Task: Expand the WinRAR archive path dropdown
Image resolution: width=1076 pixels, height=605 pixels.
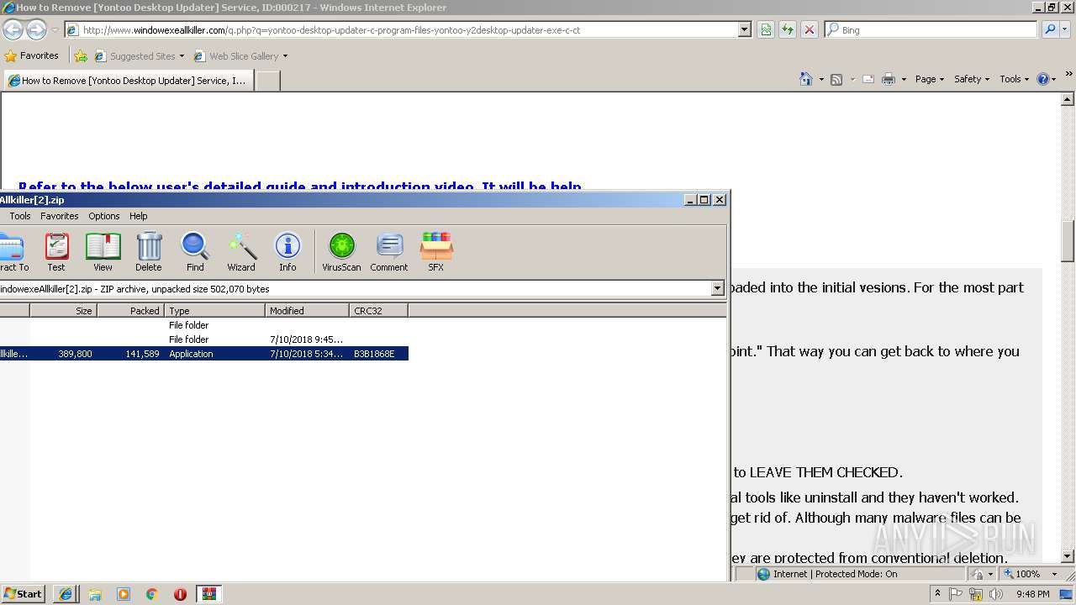Action: tap(717, 288)
